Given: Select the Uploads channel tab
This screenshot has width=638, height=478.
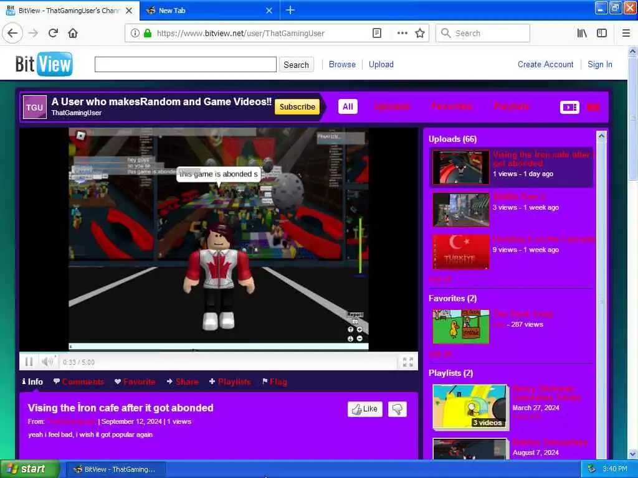Looking at the screenshot, I should [x=392, y=107].
